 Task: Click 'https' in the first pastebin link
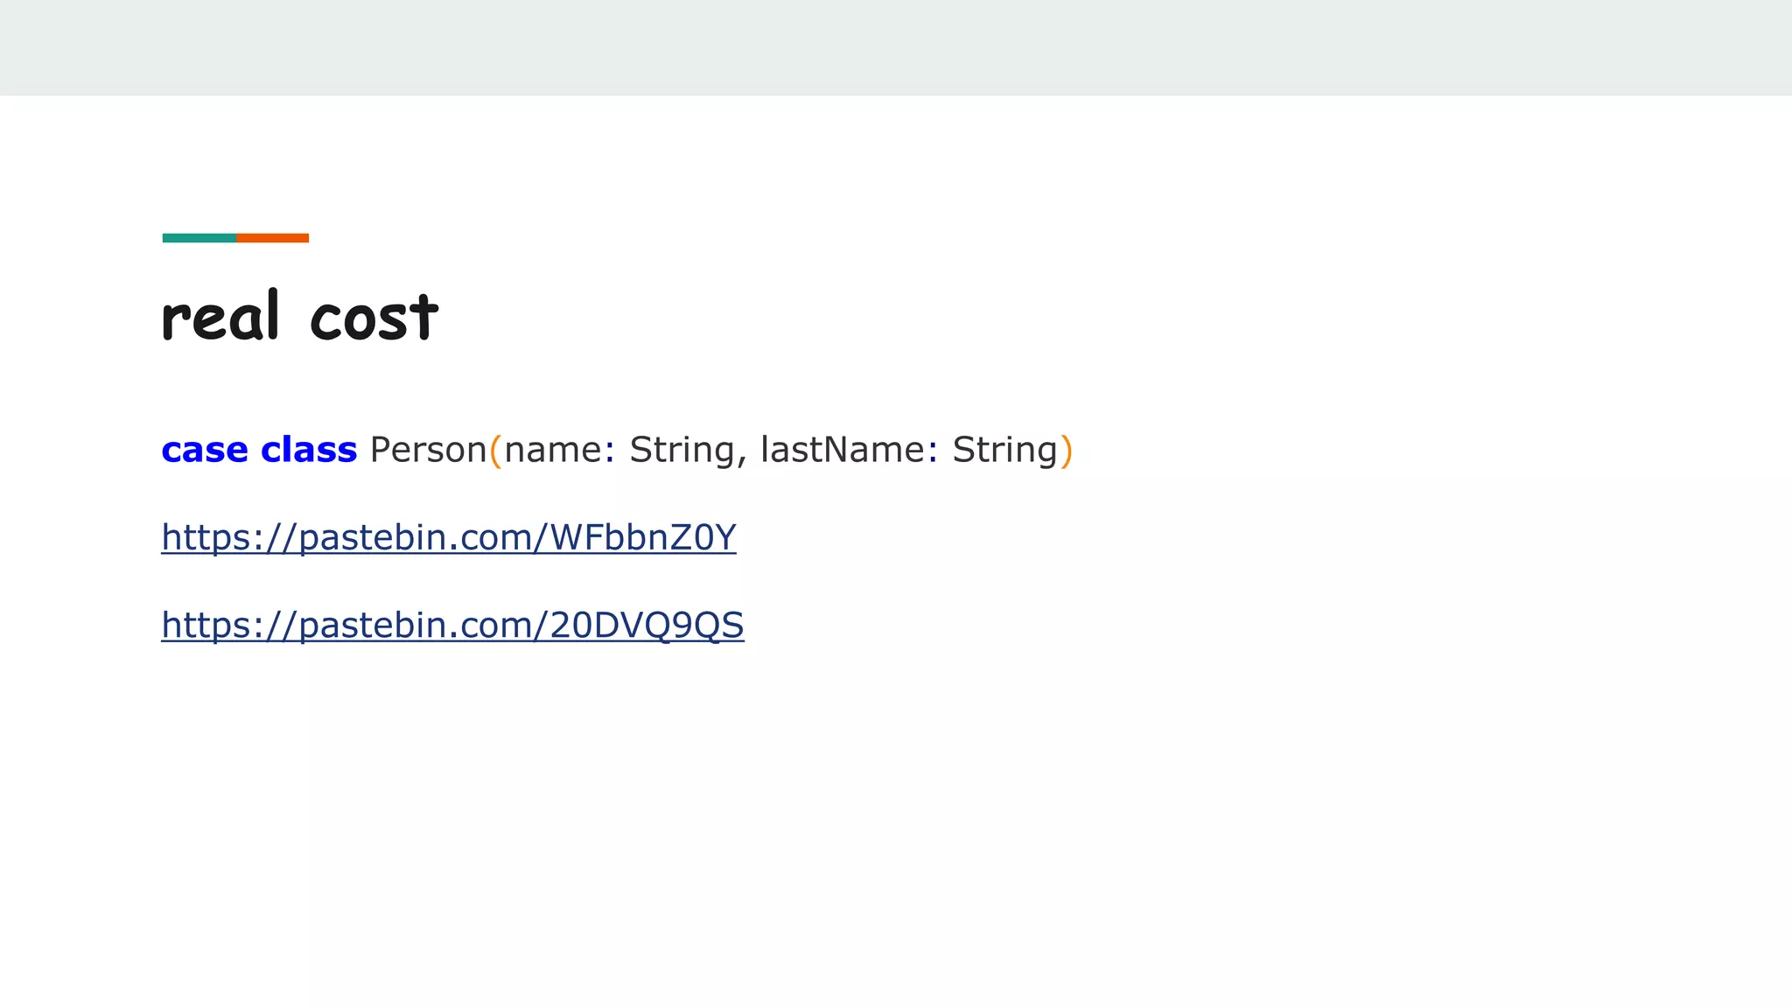click(x=206, y=539)
